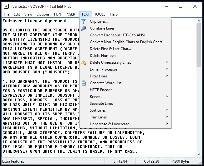This screenshot has width=204, height=166.
Task: Choose Delete First & Last Char...
Action: click(x=125, y=49)
